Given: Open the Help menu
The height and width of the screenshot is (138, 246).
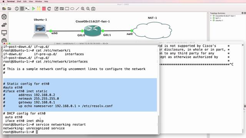Looking at the screenshot, I should point(46,2).
